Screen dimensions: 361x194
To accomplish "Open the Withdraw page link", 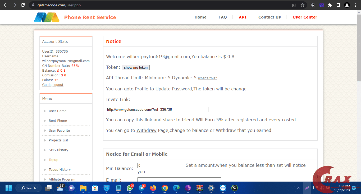I will pos(146,130).
